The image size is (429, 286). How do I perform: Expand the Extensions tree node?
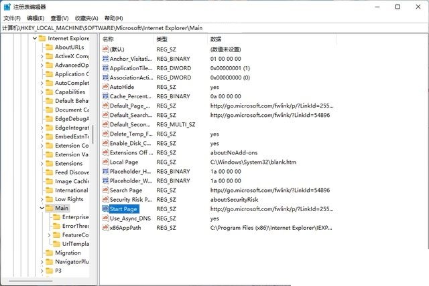tap(42, 164)
